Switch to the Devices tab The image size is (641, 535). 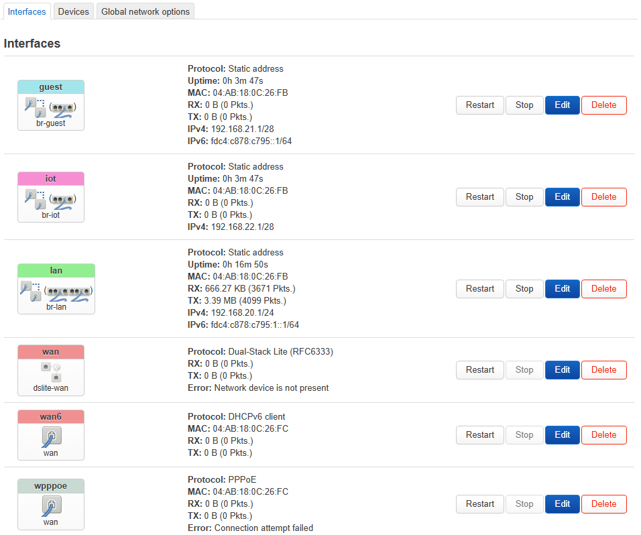[x=74, y=11]
